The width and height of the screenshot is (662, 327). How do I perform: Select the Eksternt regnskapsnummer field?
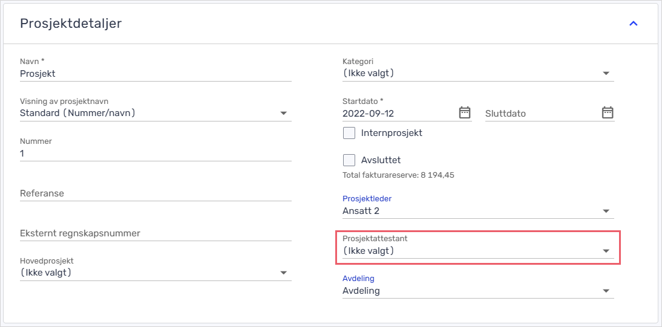coord(156,233)
